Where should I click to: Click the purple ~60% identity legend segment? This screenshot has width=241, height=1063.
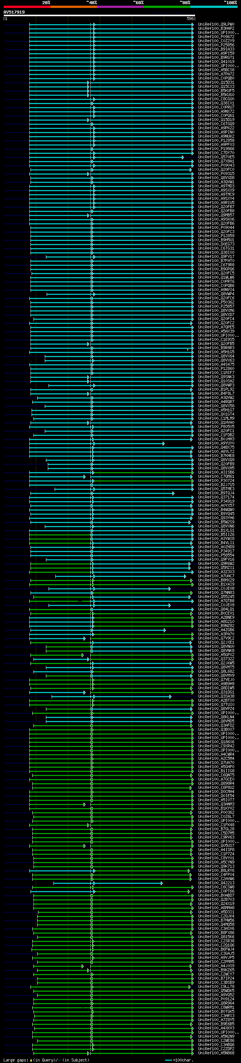click(121, 7)
